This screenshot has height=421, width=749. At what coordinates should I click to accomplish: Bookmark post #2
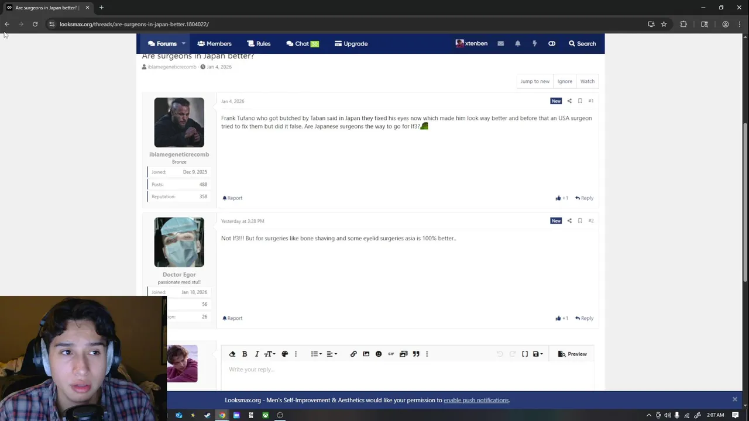[x=580, y=221]
